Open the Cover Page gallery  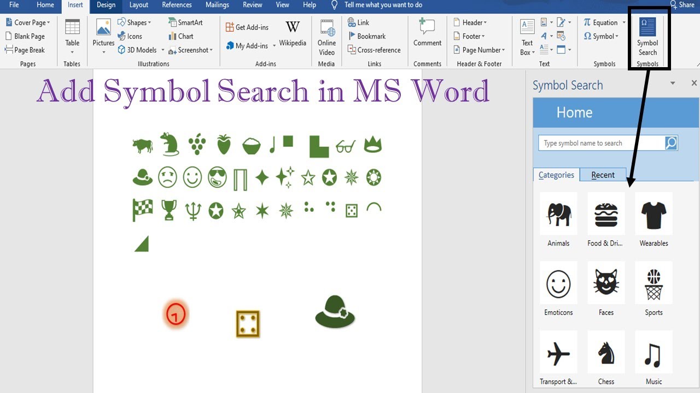pyautogui.click(x=28, y=22)
